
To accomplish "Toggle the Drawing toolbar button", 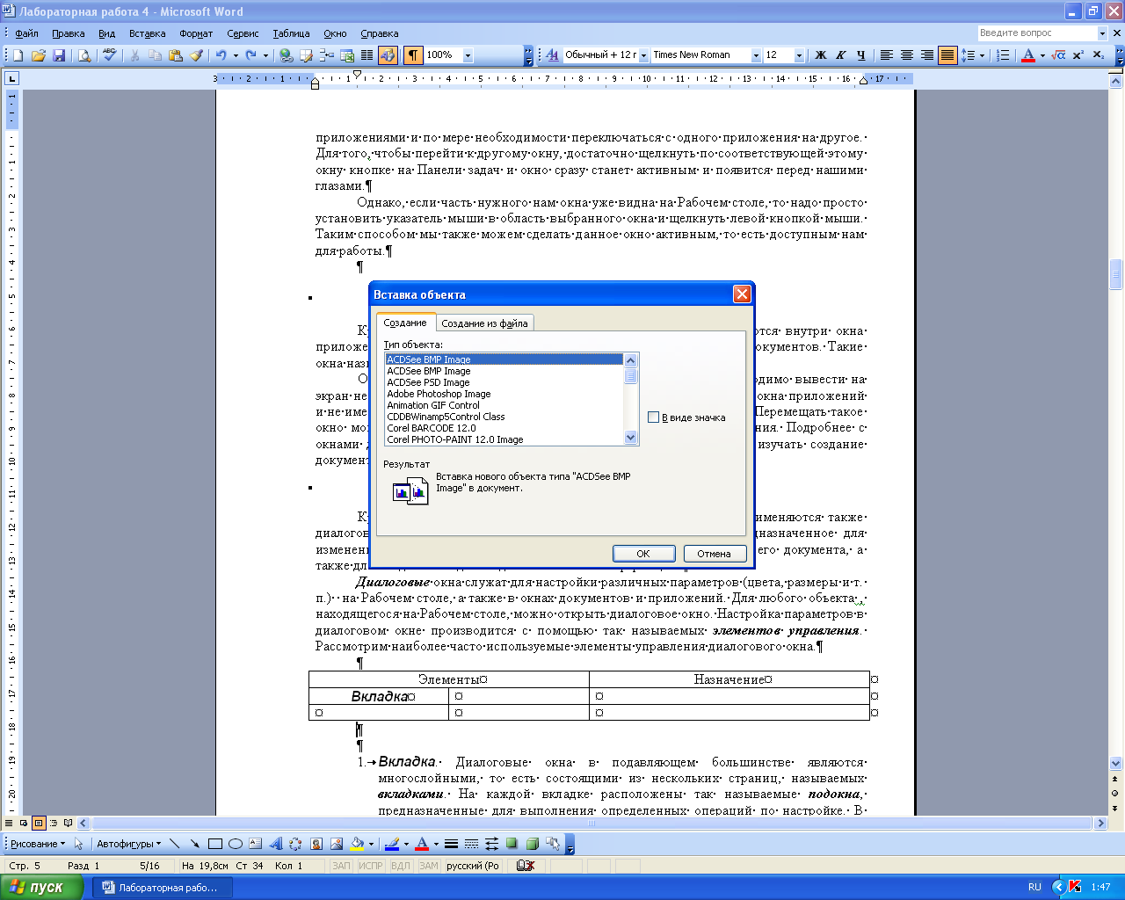I will 388,55.
